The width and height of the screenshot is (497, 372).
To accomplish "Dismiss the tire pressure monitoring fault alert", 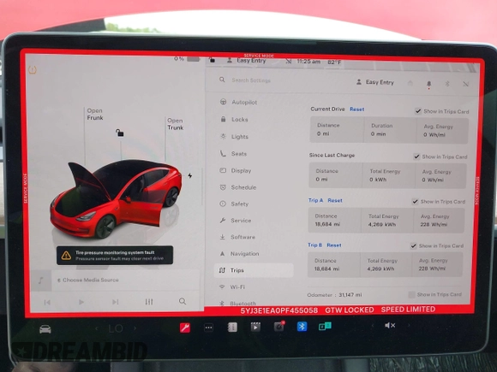I will (x=115, y=256).
